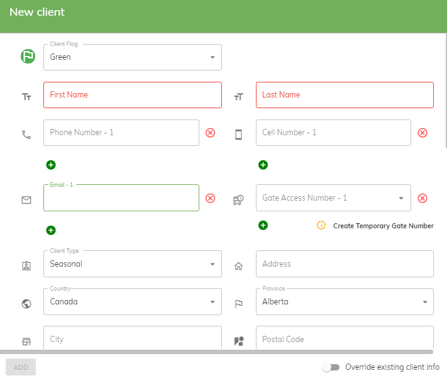This screenshot has width=447, height=378.
Task: Open the Country dropdown showing Canada
Action: [x=133, y=301]
